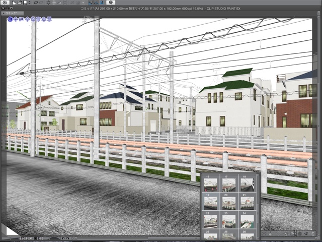Click the Clip Studio logo icon
The height and width of the screenshot is (242, 322).
(5, 3)
